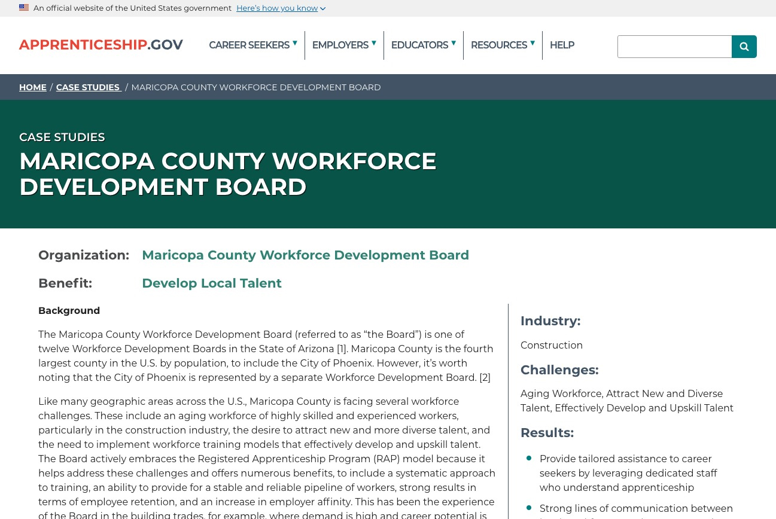Expand the 'Here's how you know' chevron
This screenshot has width=776, height=519.
pyautogui.click(x=322, y=8)
